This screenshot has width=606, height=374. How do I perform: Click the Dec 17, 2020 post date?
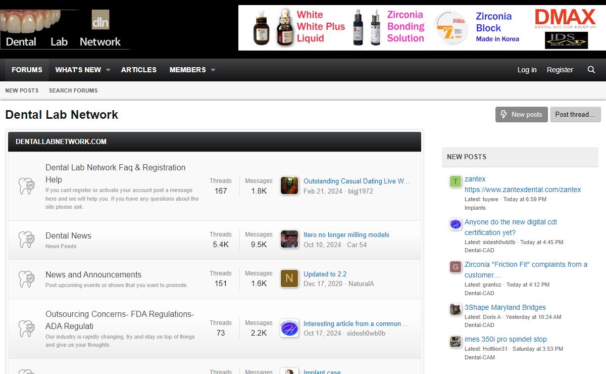(x=323, y=284)
